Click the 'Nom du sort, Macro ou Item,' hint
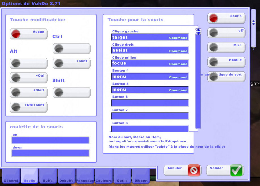The height and width of the screenshot is (186, 260). (x=135, y=137)
